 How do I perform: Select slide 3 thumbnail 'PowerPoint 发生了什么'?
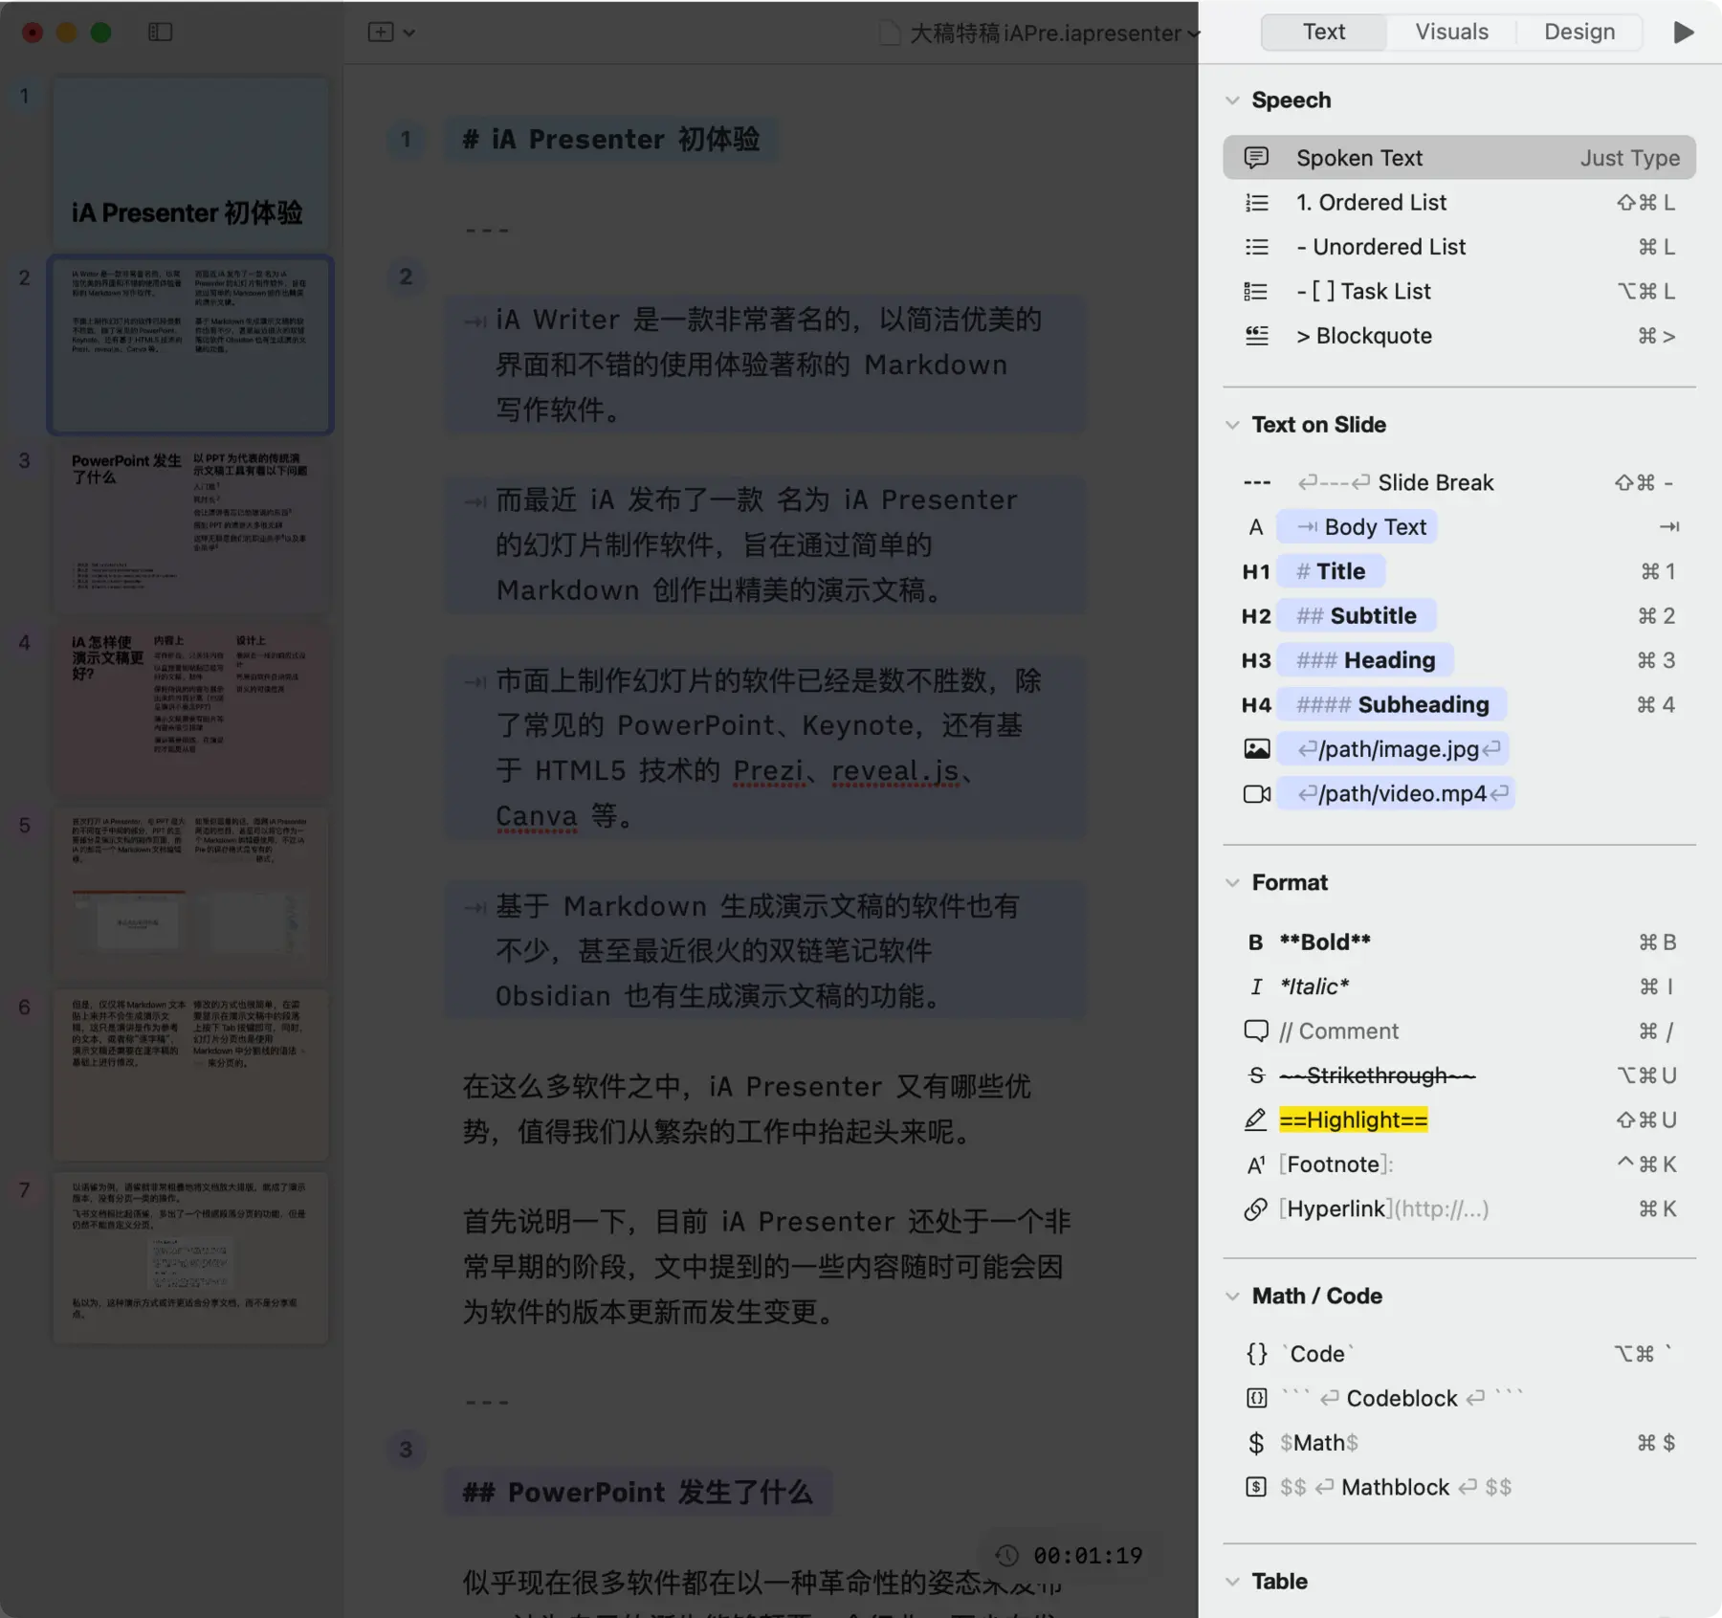coord(190,528)
